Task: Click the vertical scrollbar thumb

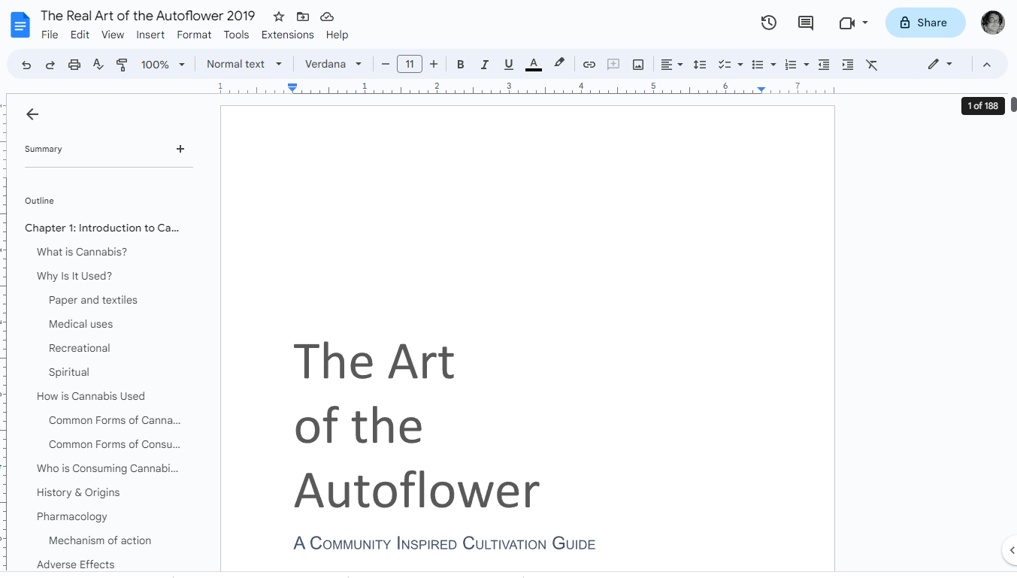Action: (x=1013, y=104)
